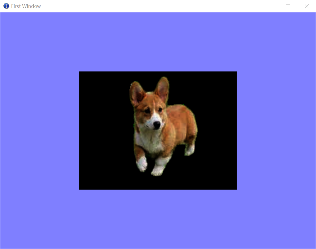This screenshot has width=316, height=249.
Task: Close the First Window
Action: (307, 6)
